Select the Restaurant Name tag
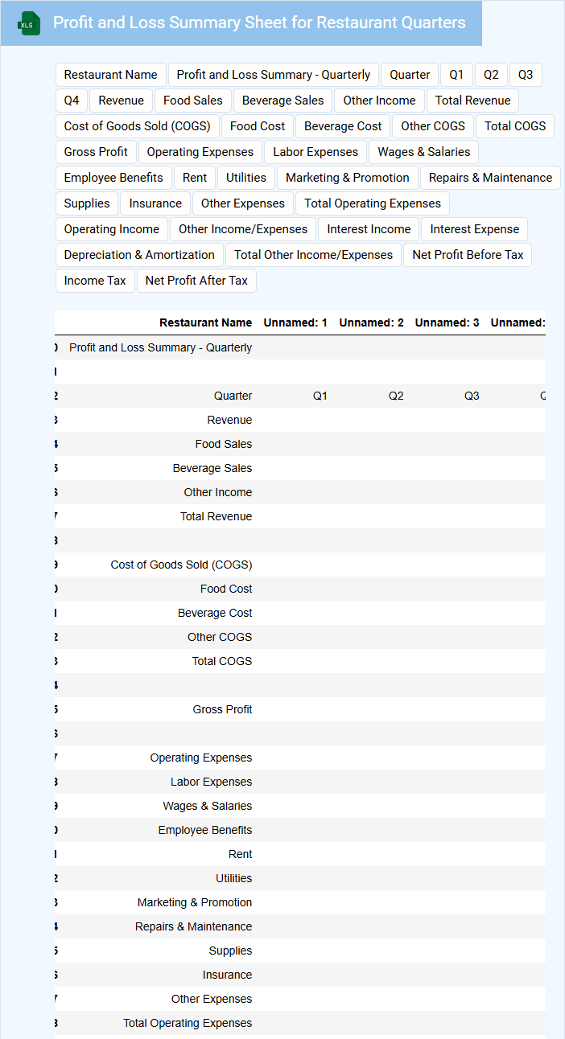The image size is (565, 1039). [111, 75]
